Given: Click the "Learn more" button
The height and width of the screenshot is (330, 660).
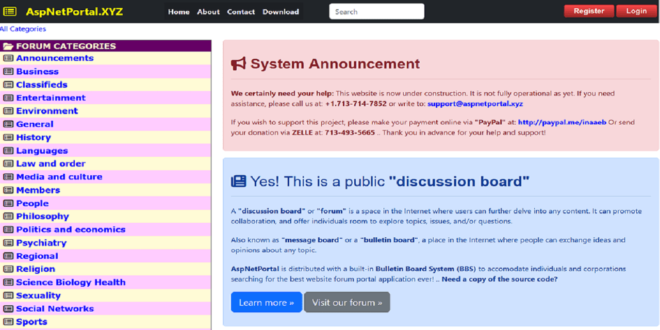Looking at the screenshot, I should click(267, 302).
